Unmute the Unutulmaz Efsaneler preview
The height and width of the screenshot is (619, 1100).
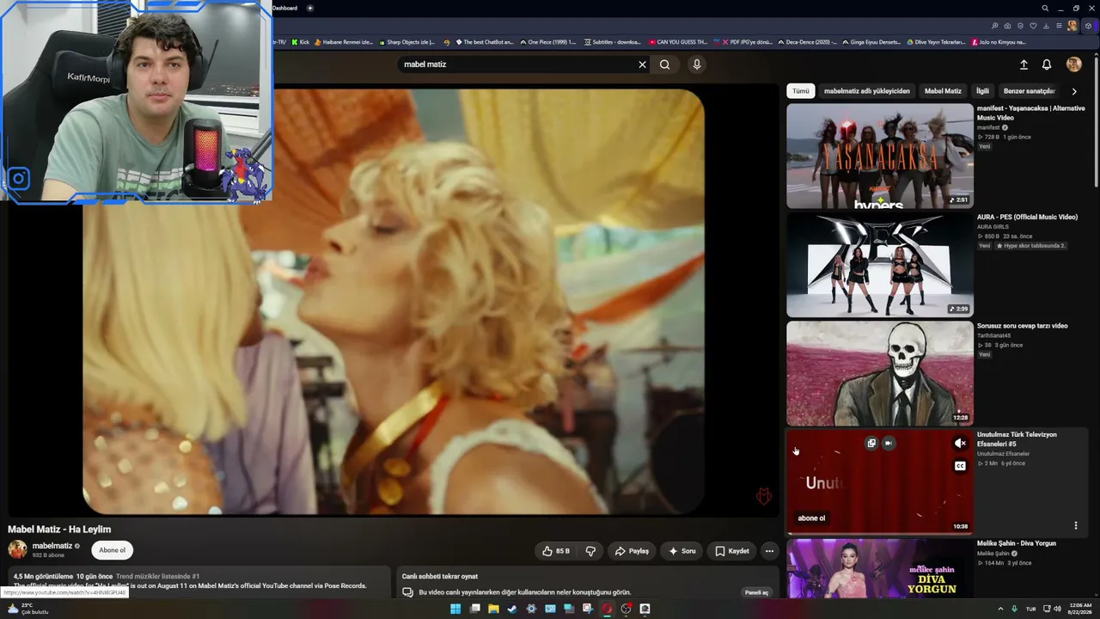(960, 444)
